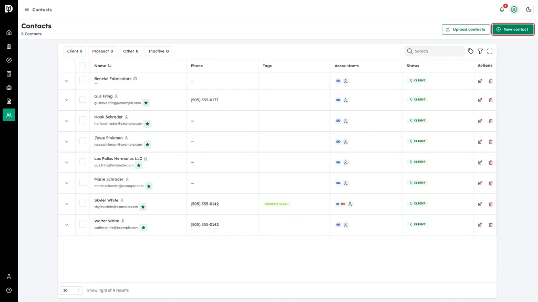538x302 pixels.
Task: Go to Home in the sidebar
Action: [9, 33]
